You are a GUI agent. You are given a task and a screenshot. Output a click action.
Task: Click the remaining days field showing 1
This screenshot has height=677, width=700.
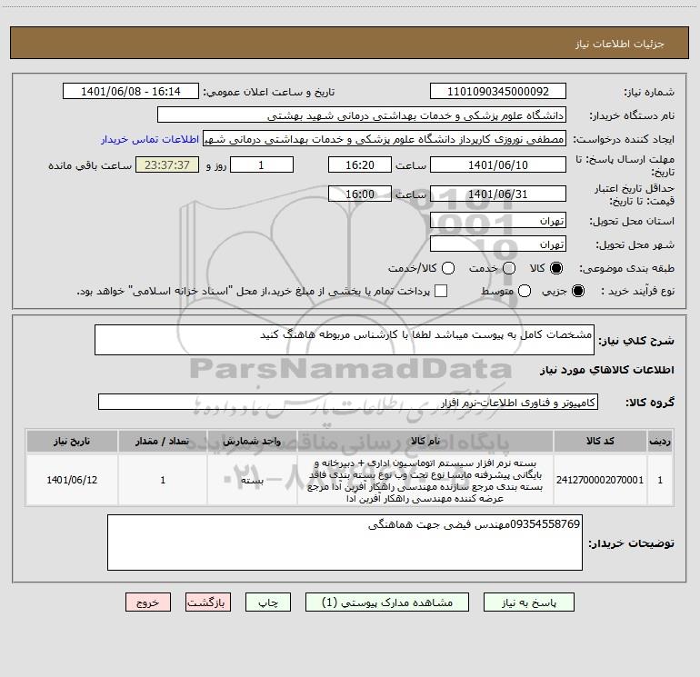[262, 164]
